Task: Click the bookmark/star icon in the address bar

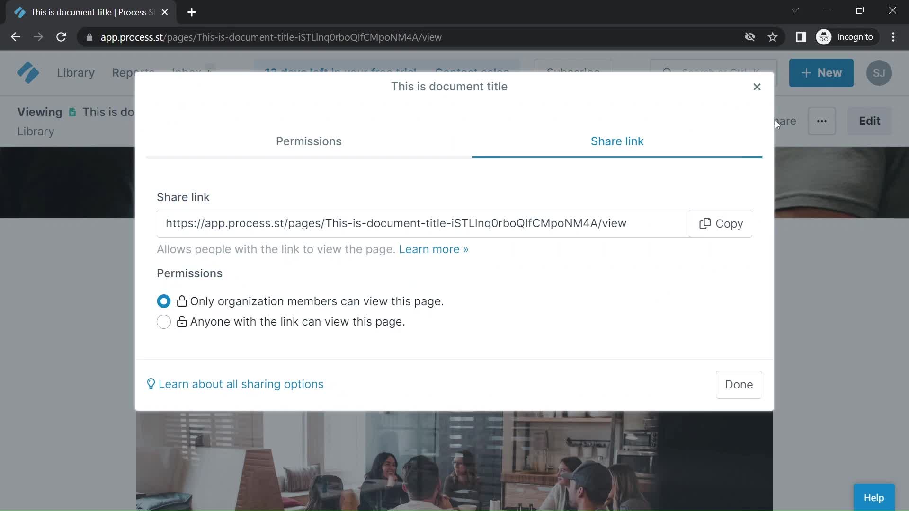Action: point(772,37)
